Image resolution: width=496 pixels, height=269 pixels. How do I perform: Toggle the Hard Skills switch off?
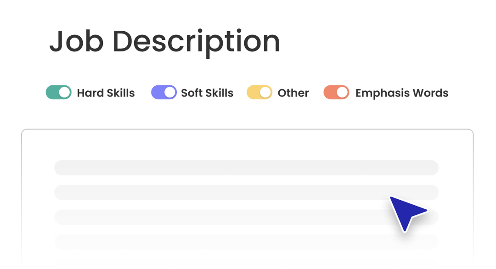[58, 92]
